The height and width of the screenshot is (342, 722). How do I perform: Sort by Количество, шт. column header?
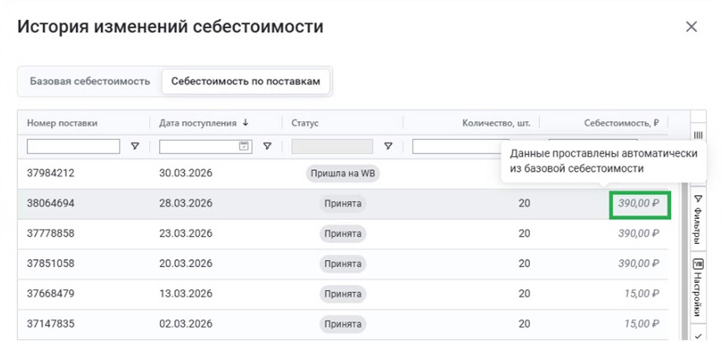click(496, 123)
